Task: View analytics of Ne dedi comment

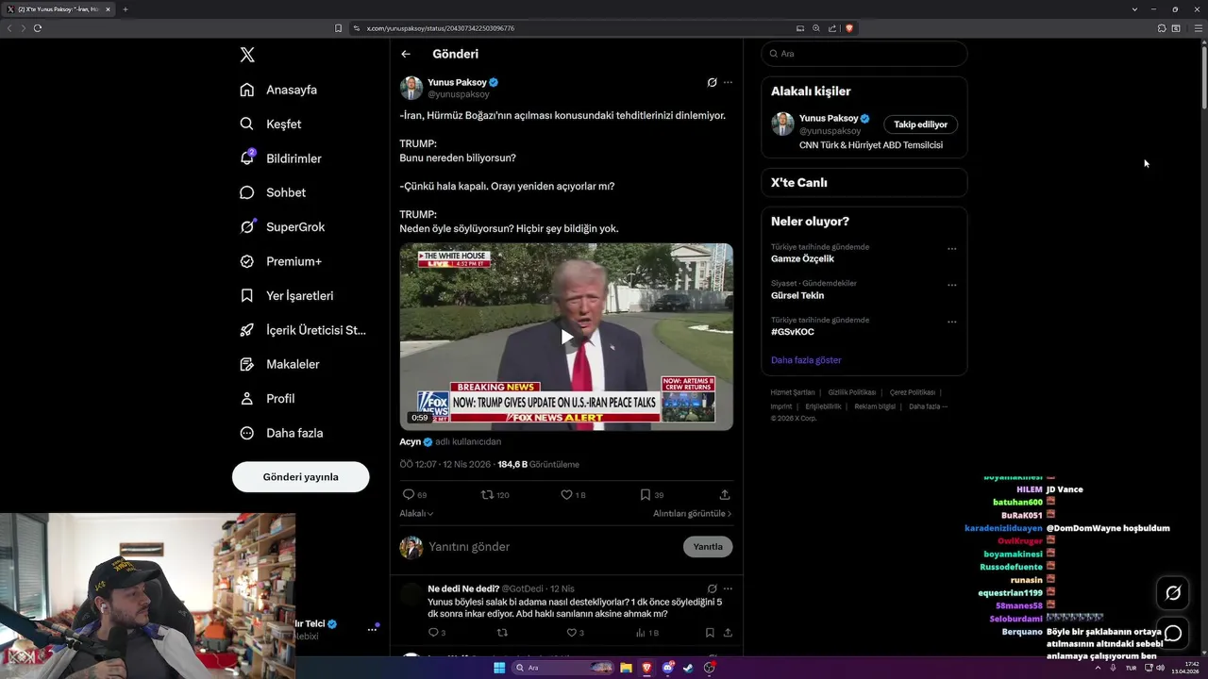Action: [x=646, y=633]
